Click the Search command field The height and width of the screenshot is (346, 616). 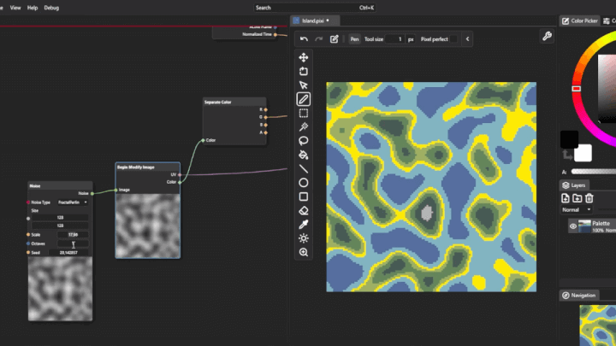(x=314, y=8)
